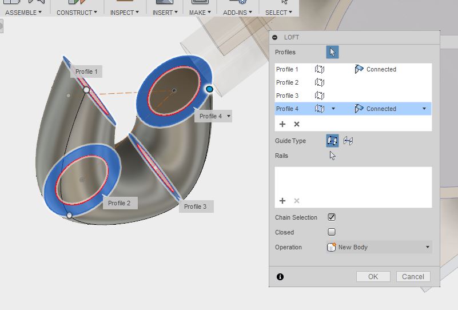Image resolution: width=458 pixels, height=310 pixels.
Task: Open the INSPECT menu
Action: tap(124, 12)
